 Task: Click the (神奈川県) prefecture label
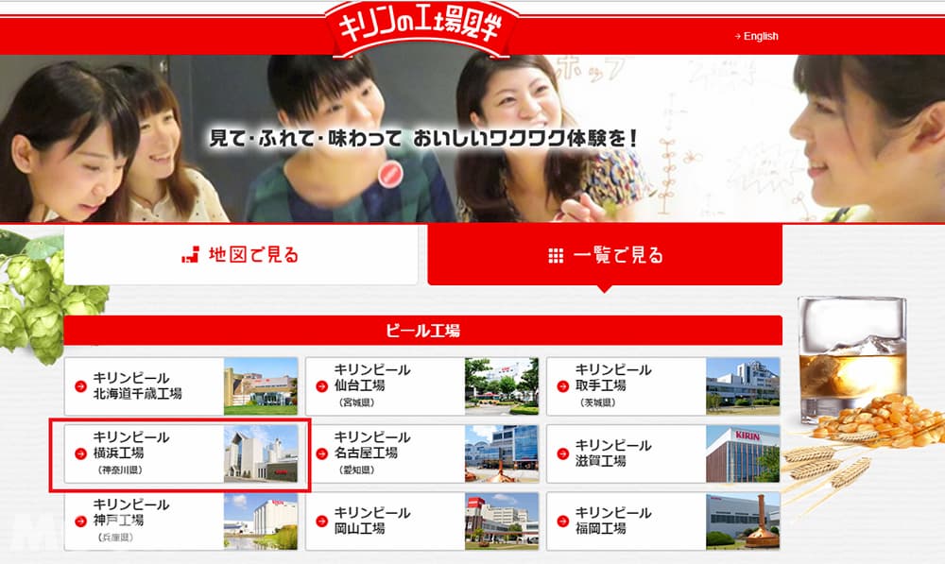(119, 470)
